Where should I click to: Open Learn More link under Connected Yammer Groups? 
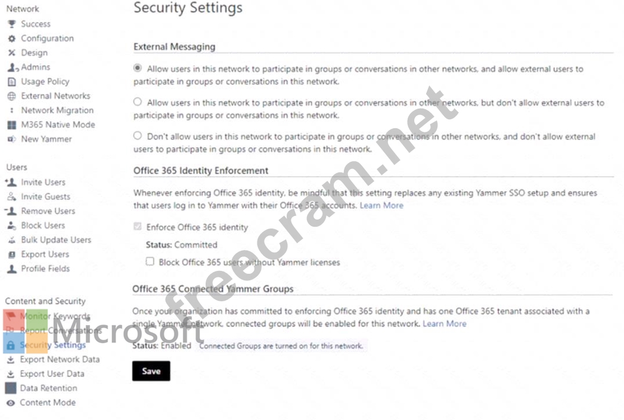444,323
